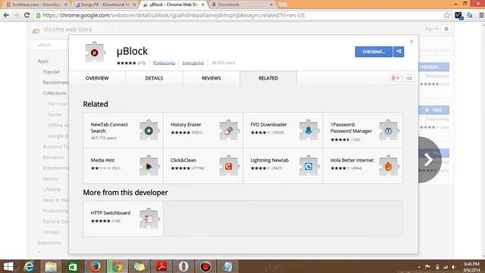Screen dimensions: 485x273
Task: Open Opera browser from taskbar
Action: click(x=183, y=266)
